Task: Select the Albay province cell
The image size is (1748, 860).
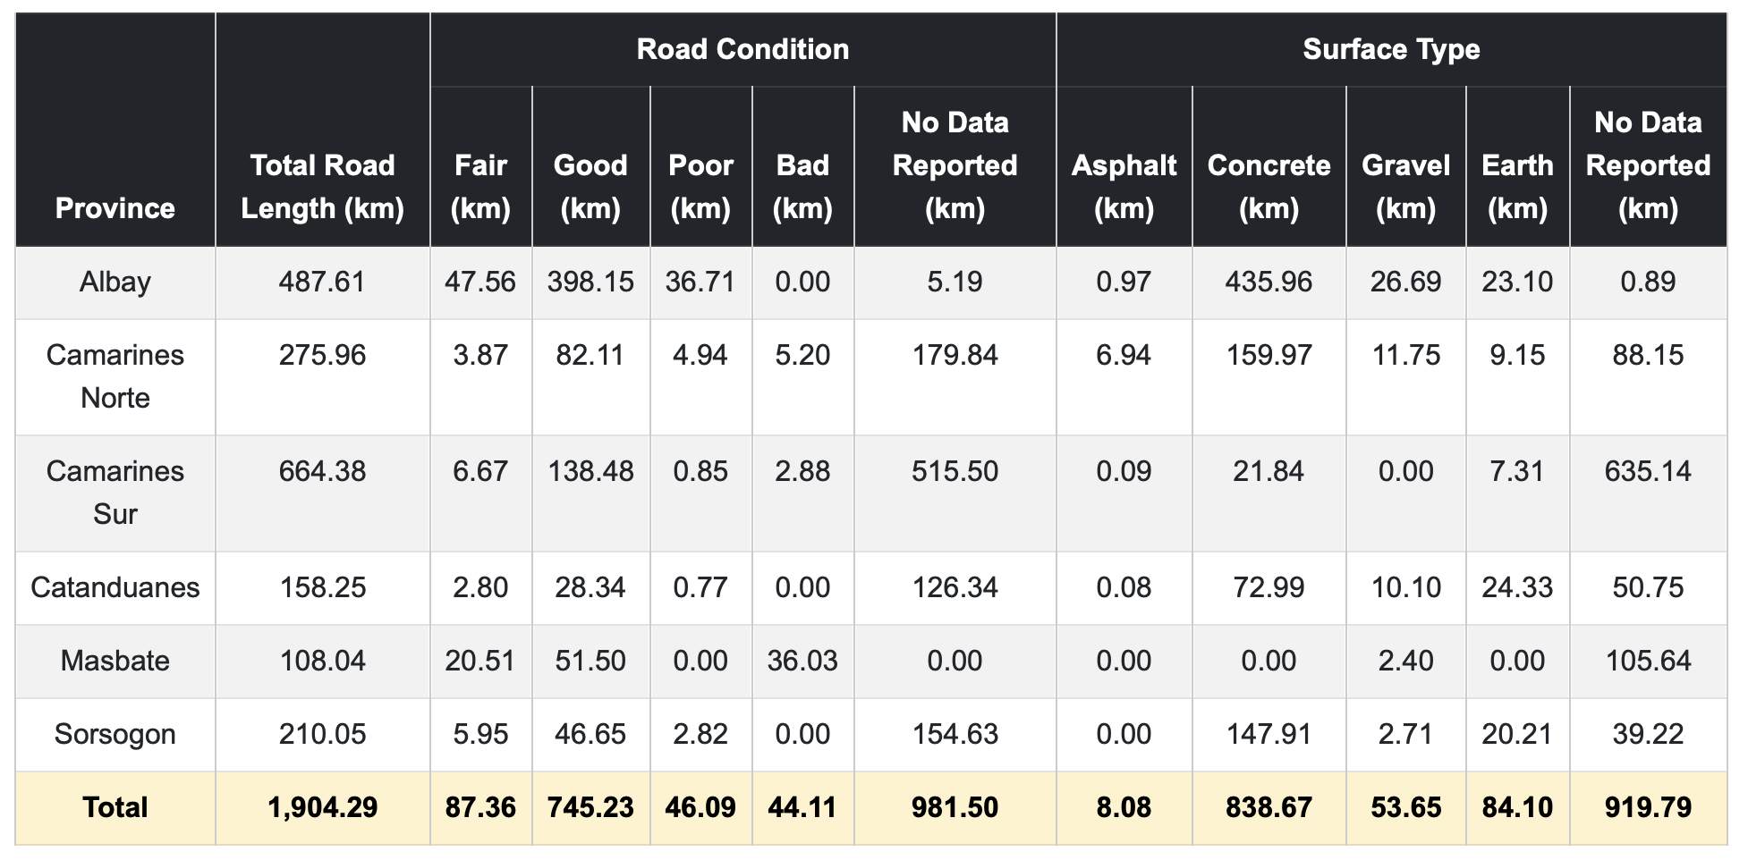Action: (x=115, y=282)
